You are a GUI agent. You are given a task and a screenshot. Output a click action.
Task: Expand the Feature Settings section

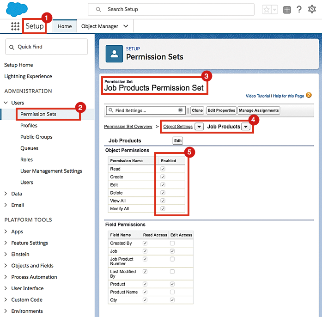click(x=6, y=243)
